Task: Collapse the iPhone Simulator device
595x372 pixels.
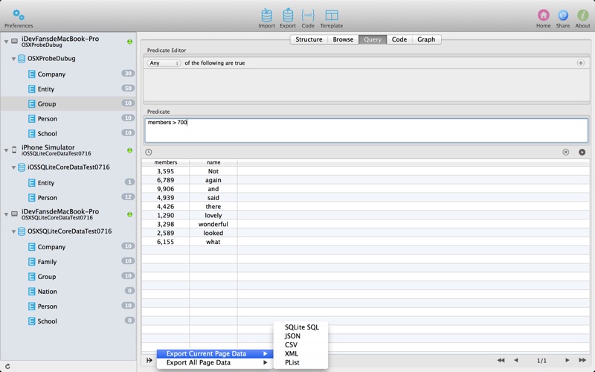Action: pos(6,150)
